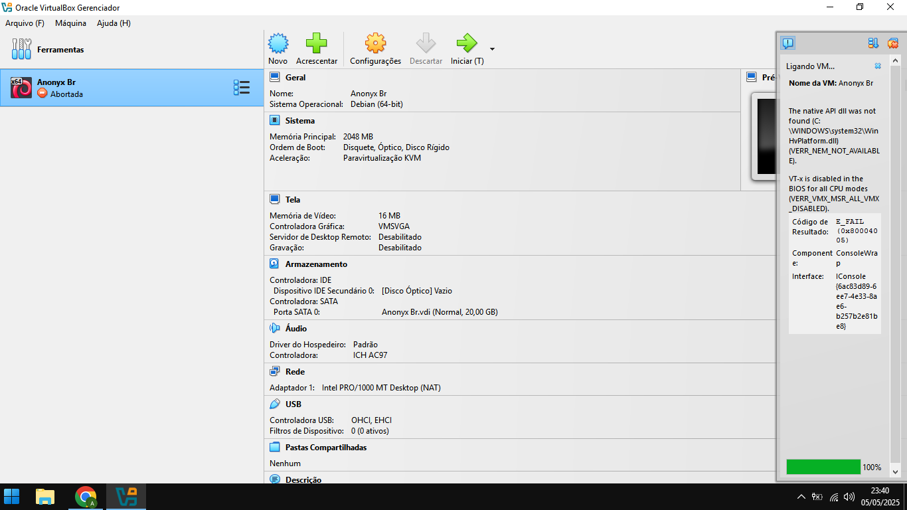
Task: Click the Armazenamento disk icon
Action: [274, 264]
